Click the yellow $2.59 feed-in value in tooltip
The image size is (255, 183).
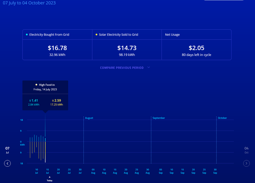tap(57, 101)
